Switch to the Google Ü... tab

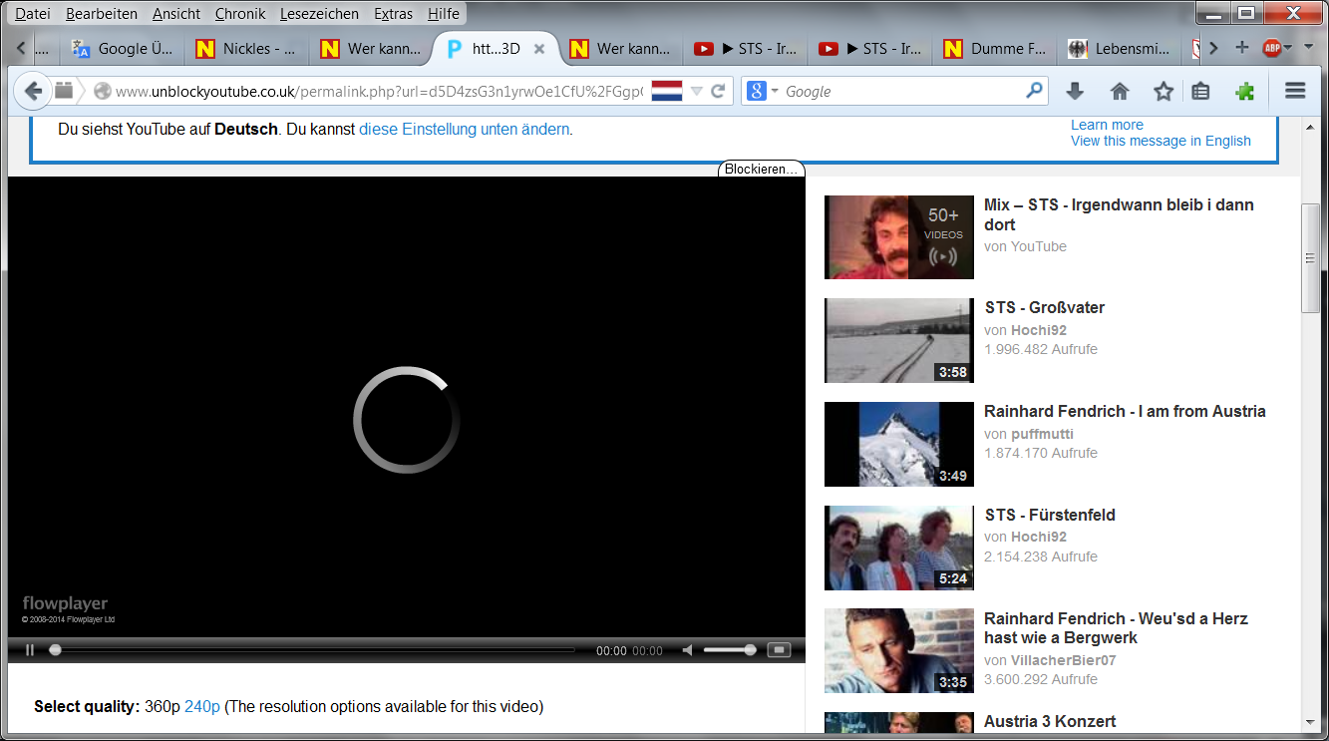point(124,48)
